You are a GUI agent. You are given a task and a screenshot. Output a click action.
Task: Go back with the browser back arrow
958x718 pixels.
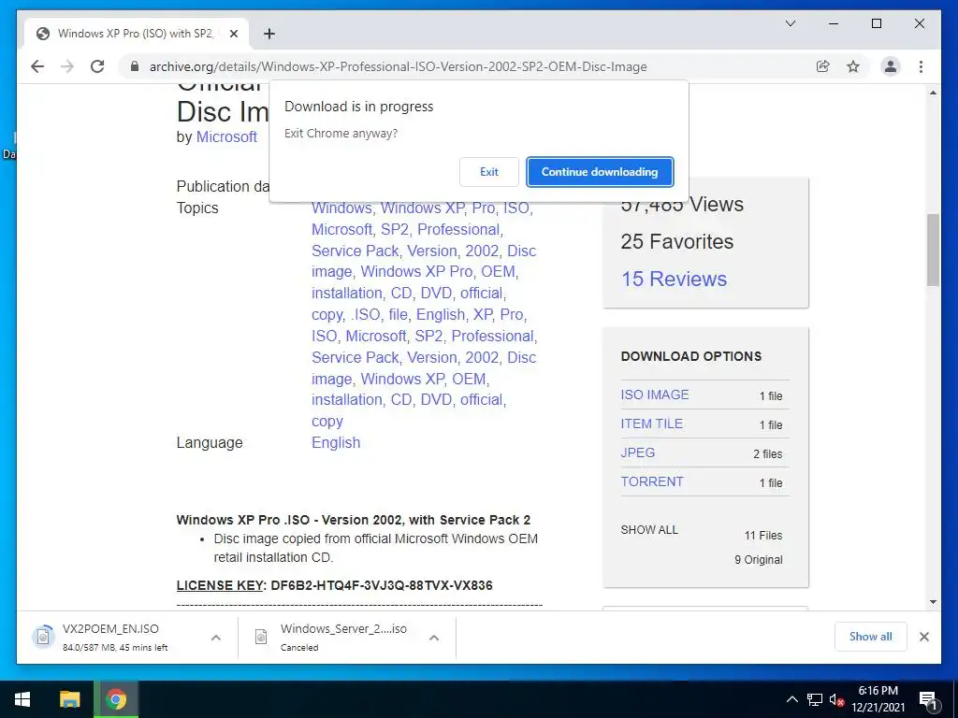37,66
